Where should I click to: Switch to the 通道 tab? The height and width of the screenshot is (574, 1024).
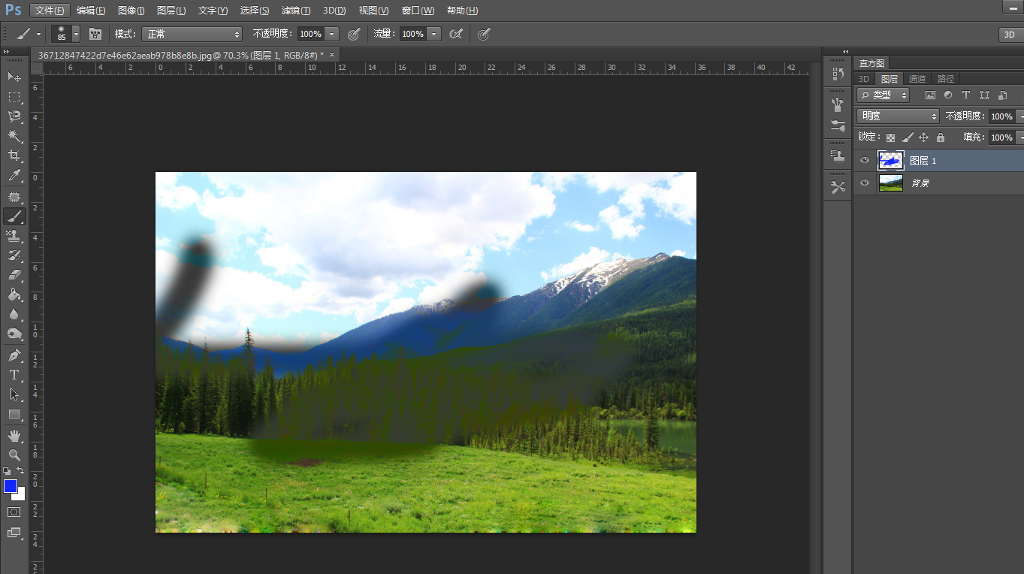click(917, 79)
